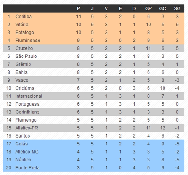The width and height of the screenshot is (188, 175).
Task: Open the Flamengo team entry
Action: pos(26,120)
